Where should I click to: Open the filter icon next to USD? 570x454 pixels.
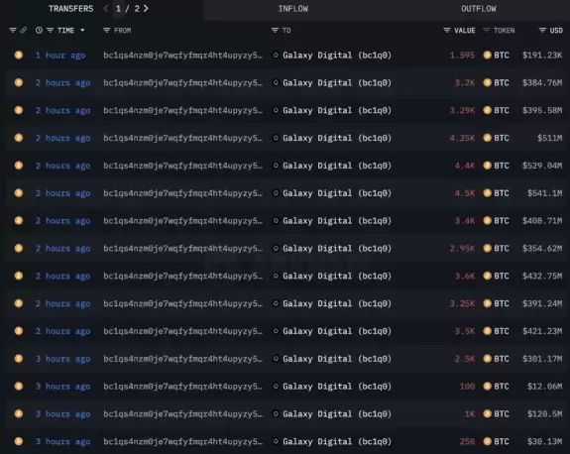(x=542, y=30)
